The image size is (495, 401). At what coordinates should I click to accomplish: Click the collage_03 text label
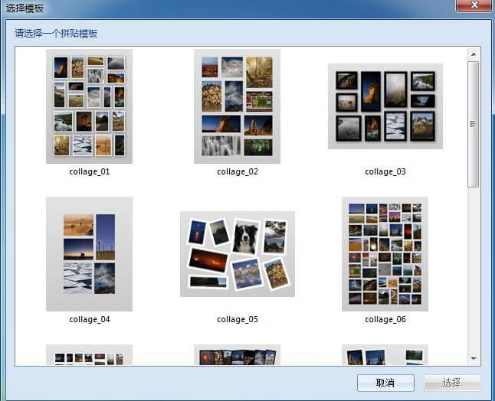[x=385, y=172]
